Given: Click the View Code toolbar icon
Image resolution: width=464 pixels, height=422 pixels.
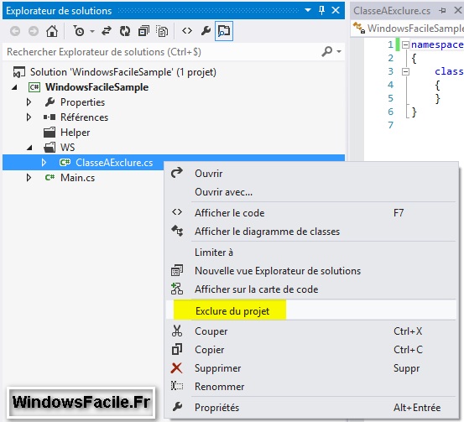Looking at the screenshot, I should click(187, 31).
